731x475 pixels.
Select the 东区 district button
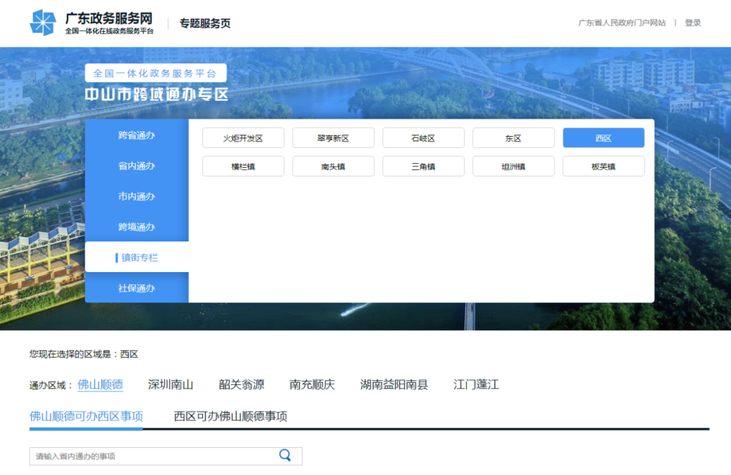513,137
